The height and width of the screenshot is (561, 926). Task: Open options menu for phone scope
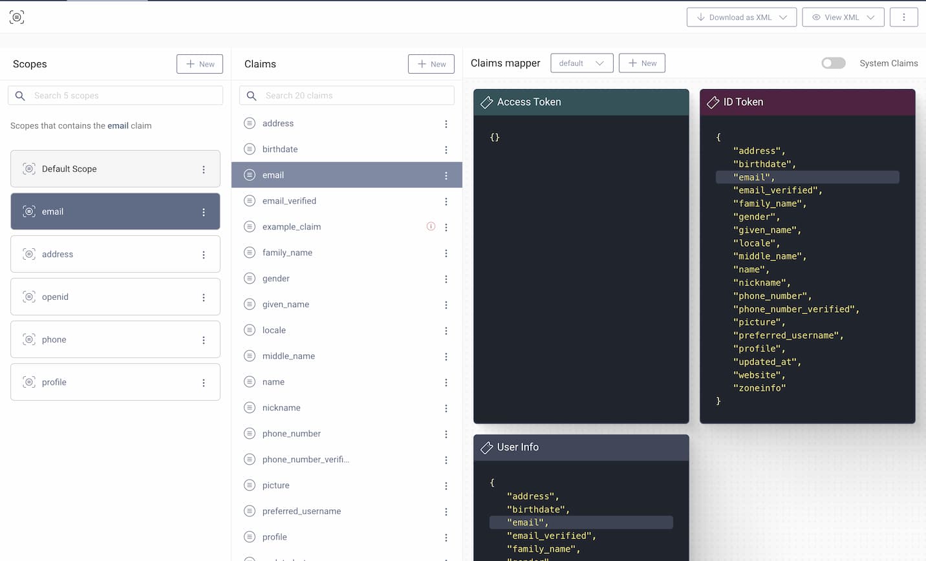(204, 340)
